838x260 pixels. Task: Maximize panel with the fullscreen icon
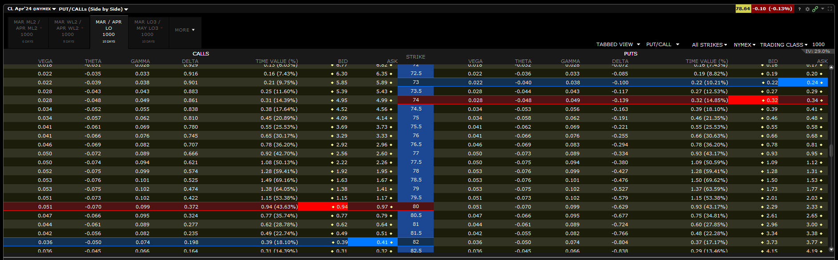tap(830, 9)
